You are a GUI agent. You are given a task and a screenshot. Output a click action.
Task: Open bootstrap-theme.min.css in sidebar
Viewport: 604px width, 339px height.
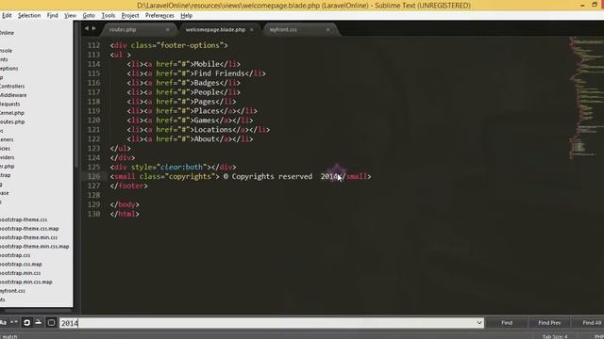pos(28,237)
